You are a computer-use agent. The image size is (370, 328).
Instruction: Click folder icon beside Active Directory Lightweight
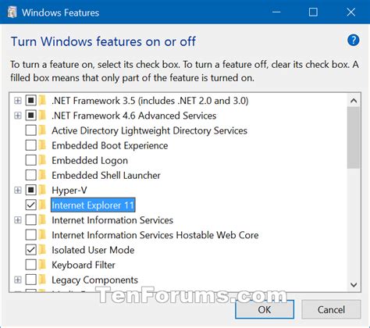click(x=42, y=130)
